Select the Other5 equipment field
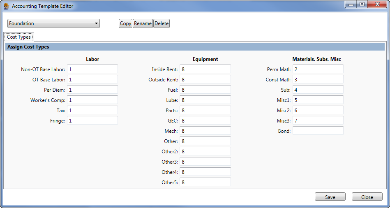The image size is (390, 208). click(x=205, y=182)
